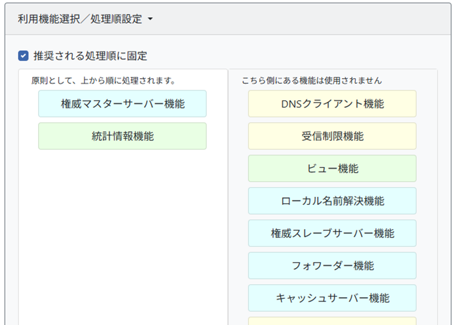Choose 権威スレーブサーバー機能 in unused list

click(332, 233)
